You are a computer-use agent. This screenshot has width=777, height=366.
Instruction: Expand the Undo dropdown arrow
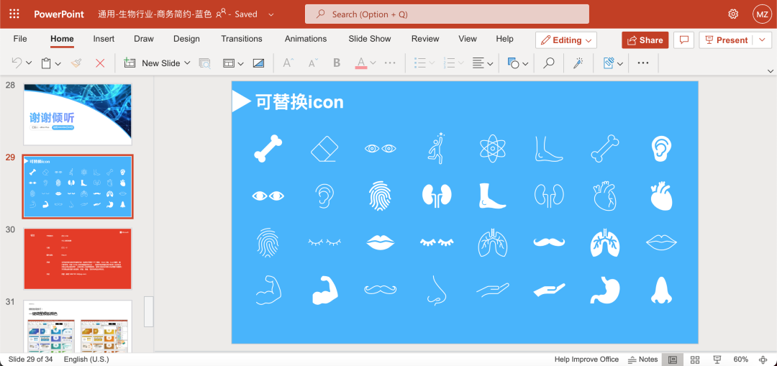pos(29,63)
